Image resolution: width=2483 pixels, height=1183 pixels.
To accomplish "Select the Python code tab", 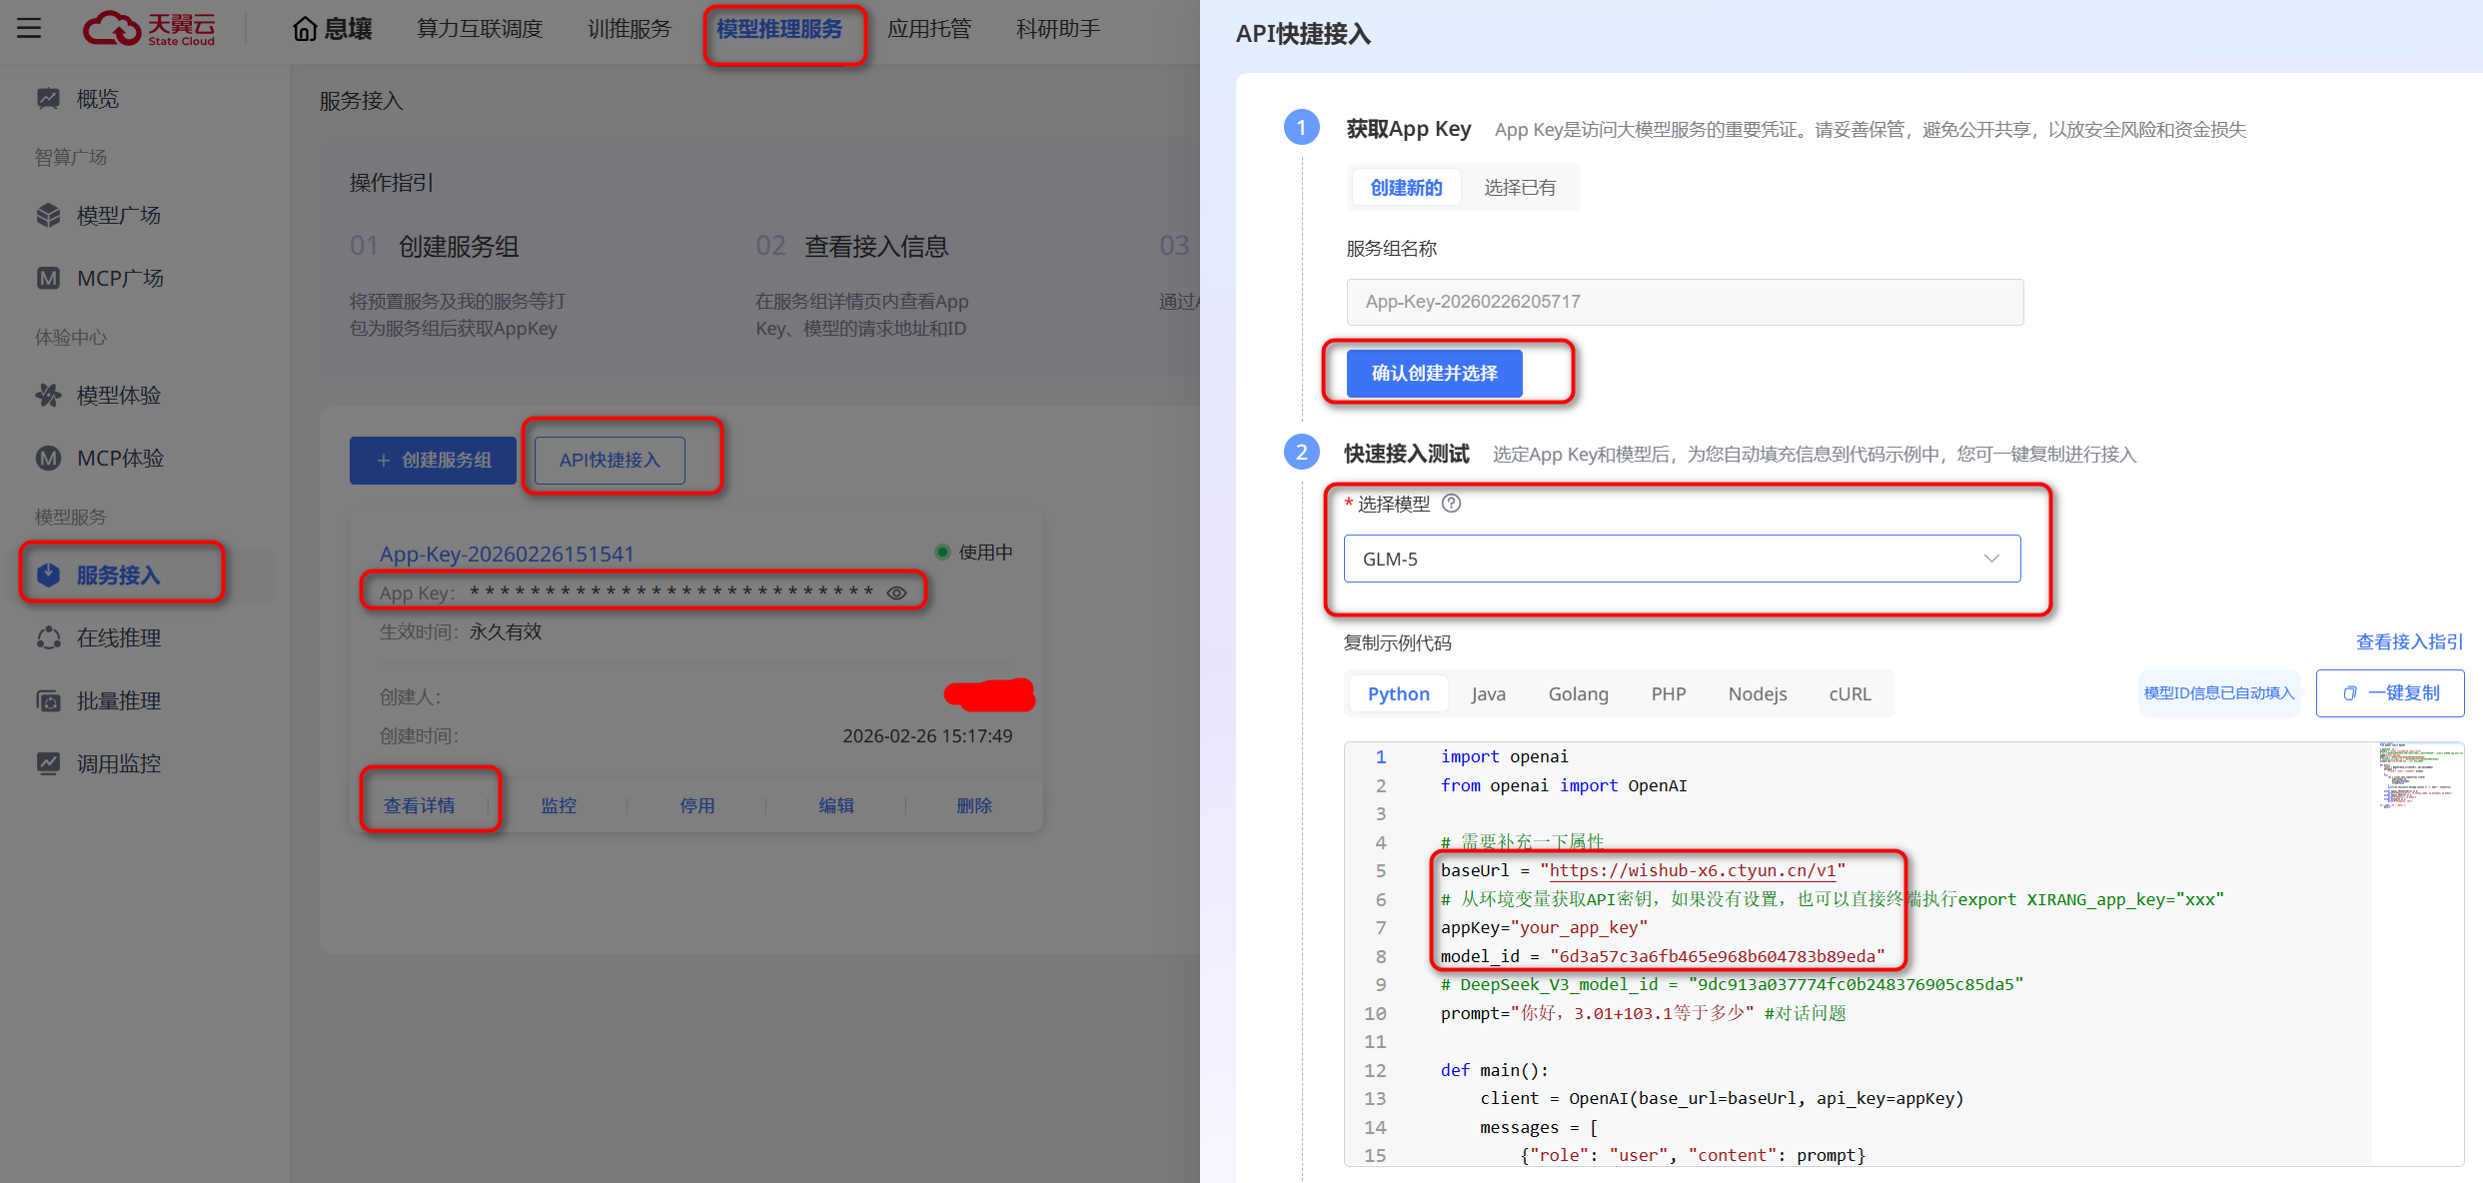I will (x=1399, y=693).
